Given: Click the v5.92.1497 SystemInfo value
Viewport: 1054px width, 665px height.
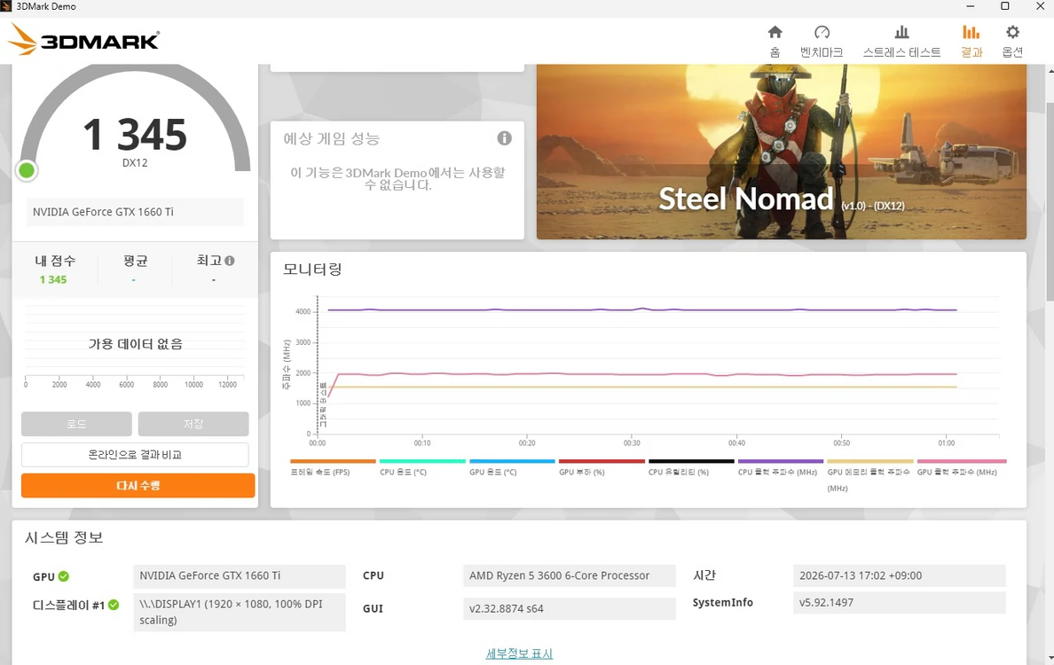Looking at the screenshot, I should (899, 603).
